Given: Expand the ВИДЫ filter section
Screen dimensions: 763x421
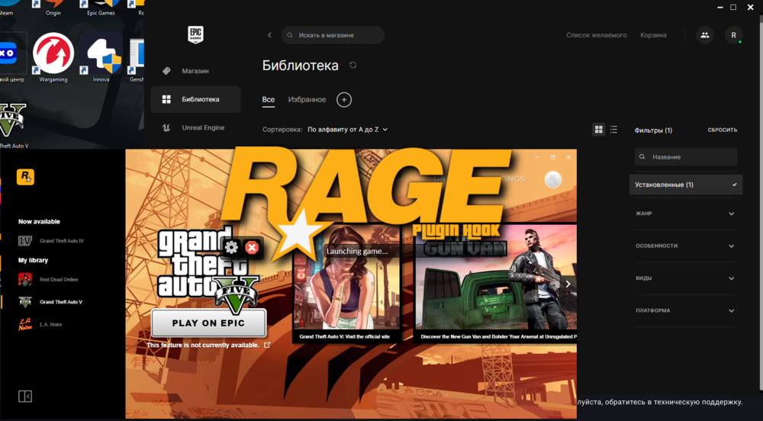Looking at the screenshot, I should pyautogui.click(x=686, y=278).
